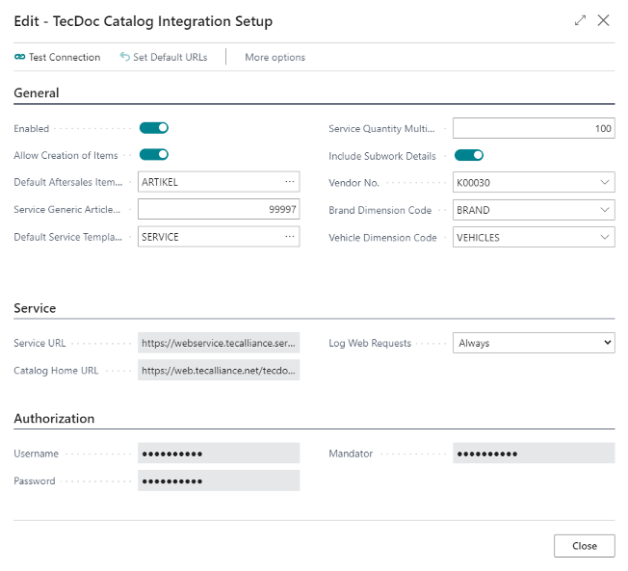Image resolution: width=628 pixels, height=571 pixels.
Task: Expand dialog with the maximize arrows icon
Action: (580, 20)
